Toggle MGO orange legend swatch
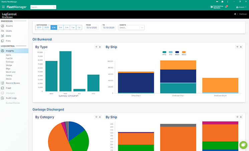 (x=184, y=52)
